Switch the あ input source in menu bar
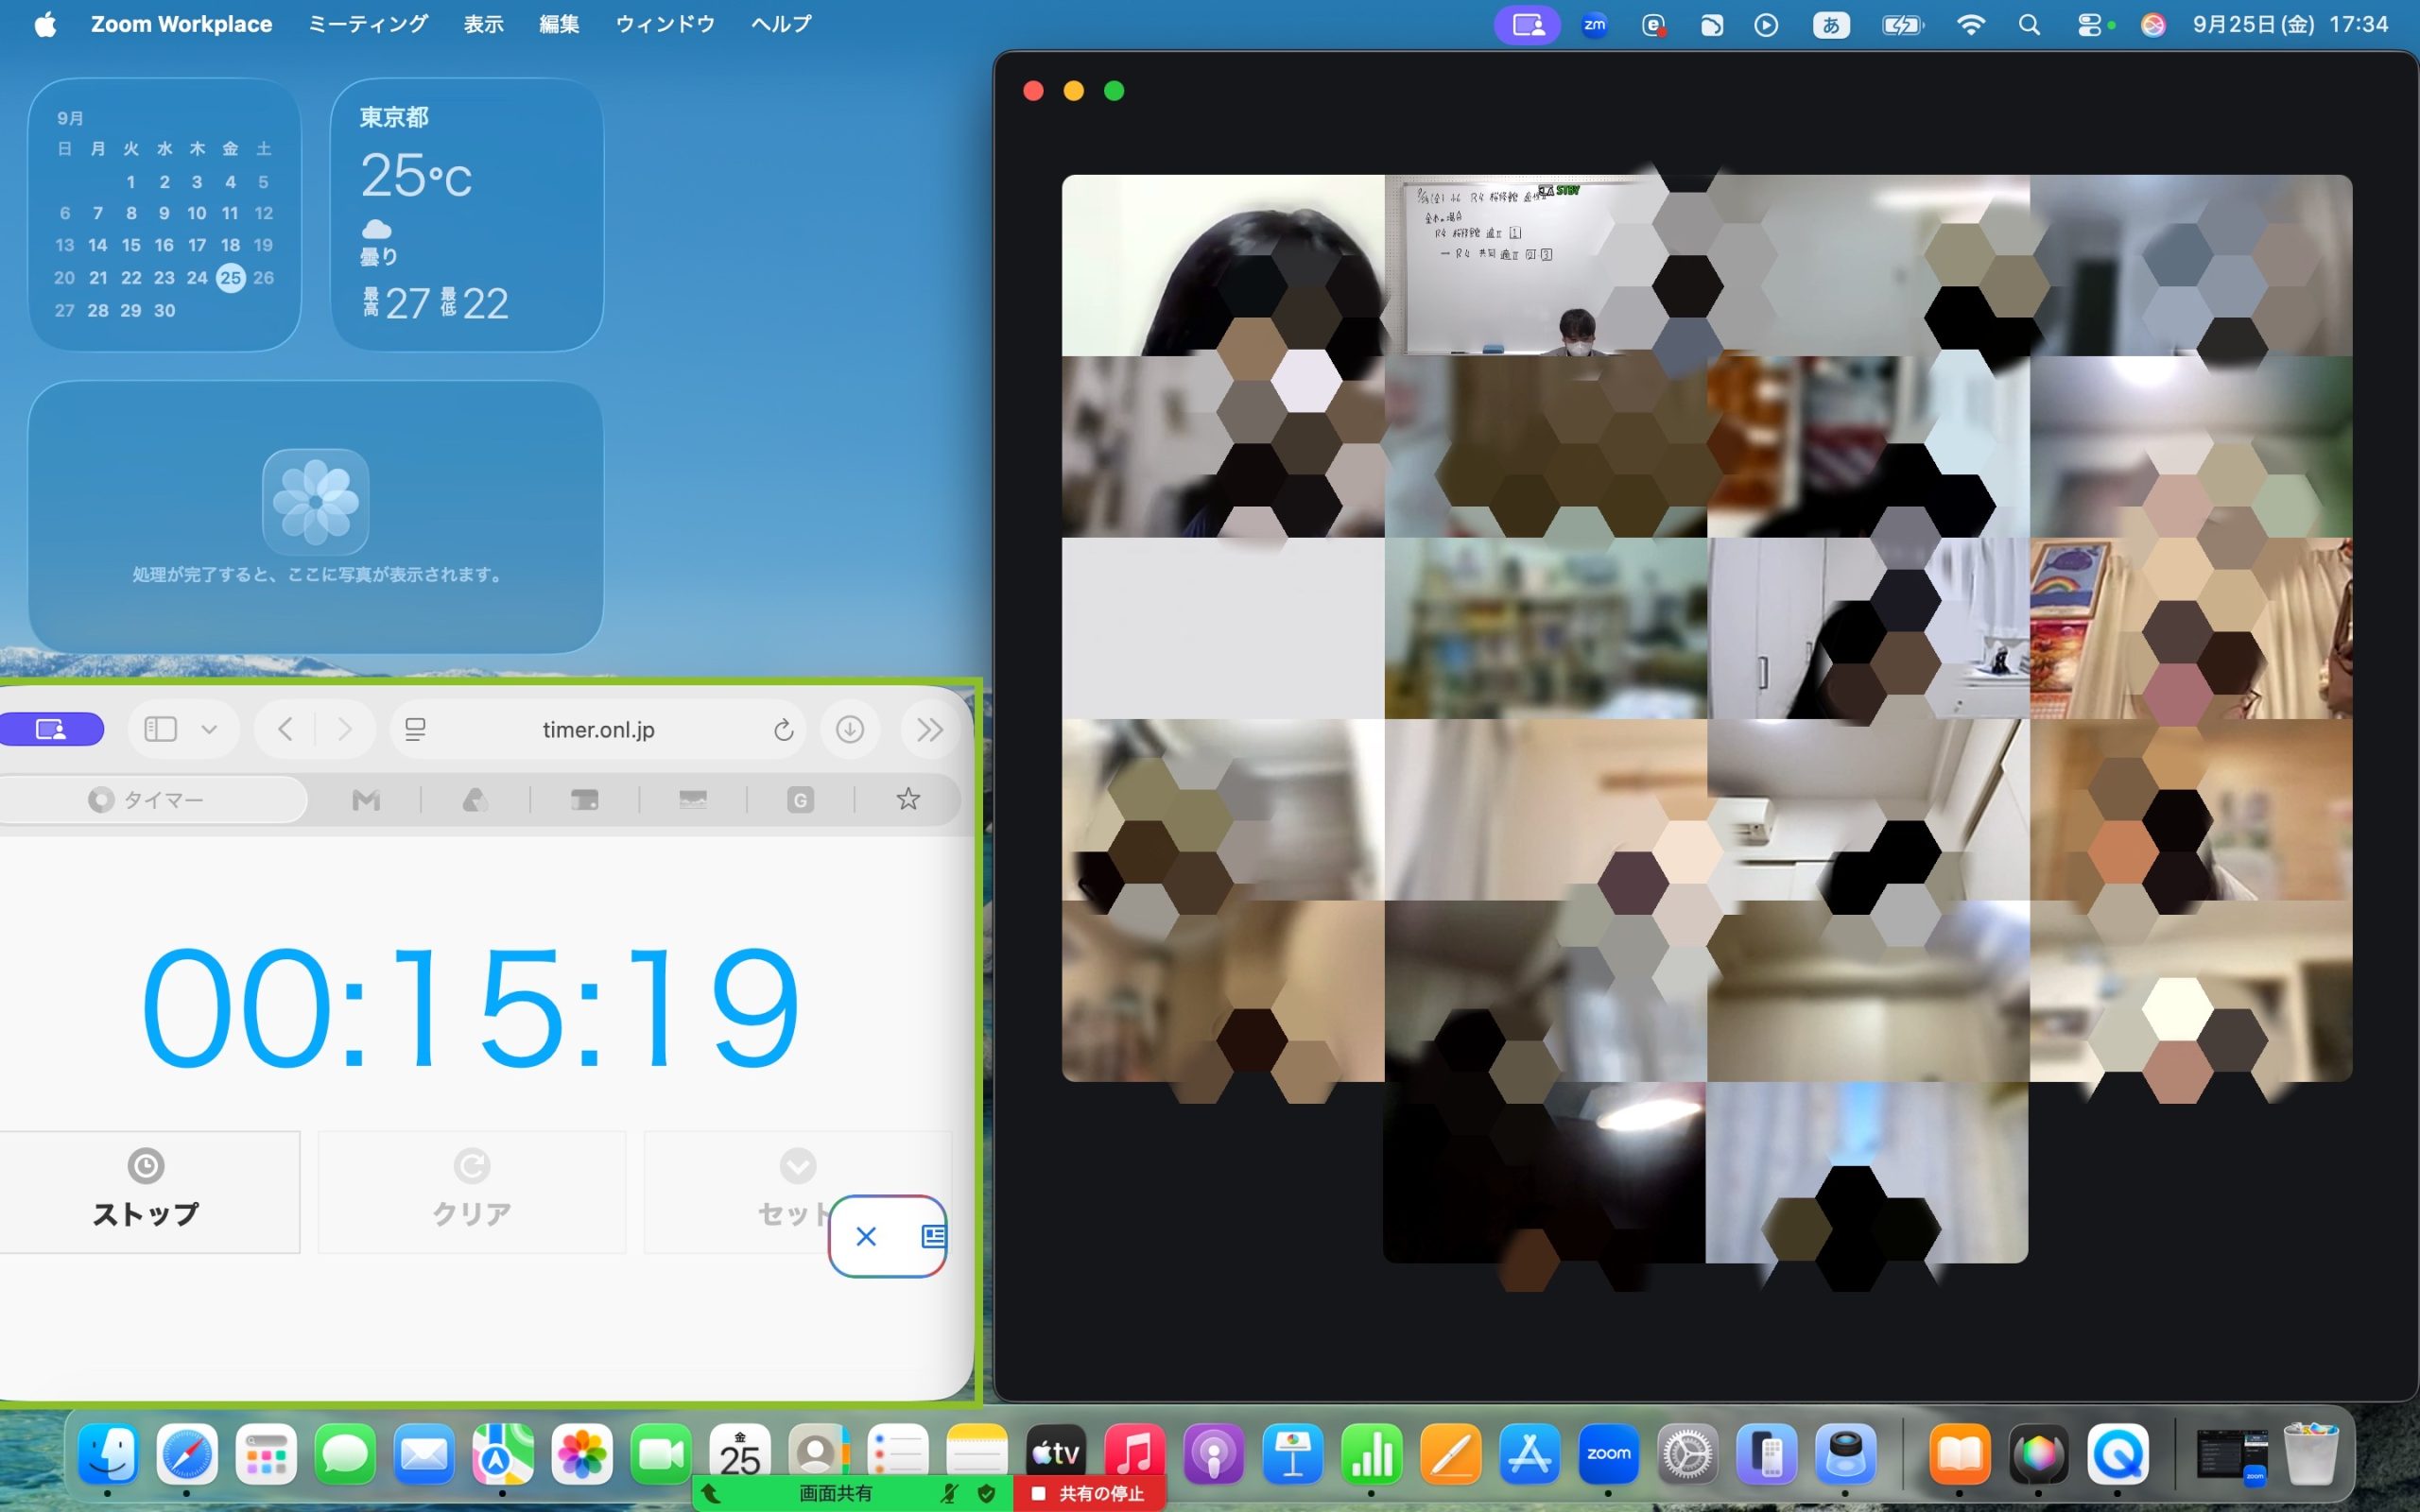Image resolution: width=2420 pixels, height=1512 pixels. pos(1831,25)
